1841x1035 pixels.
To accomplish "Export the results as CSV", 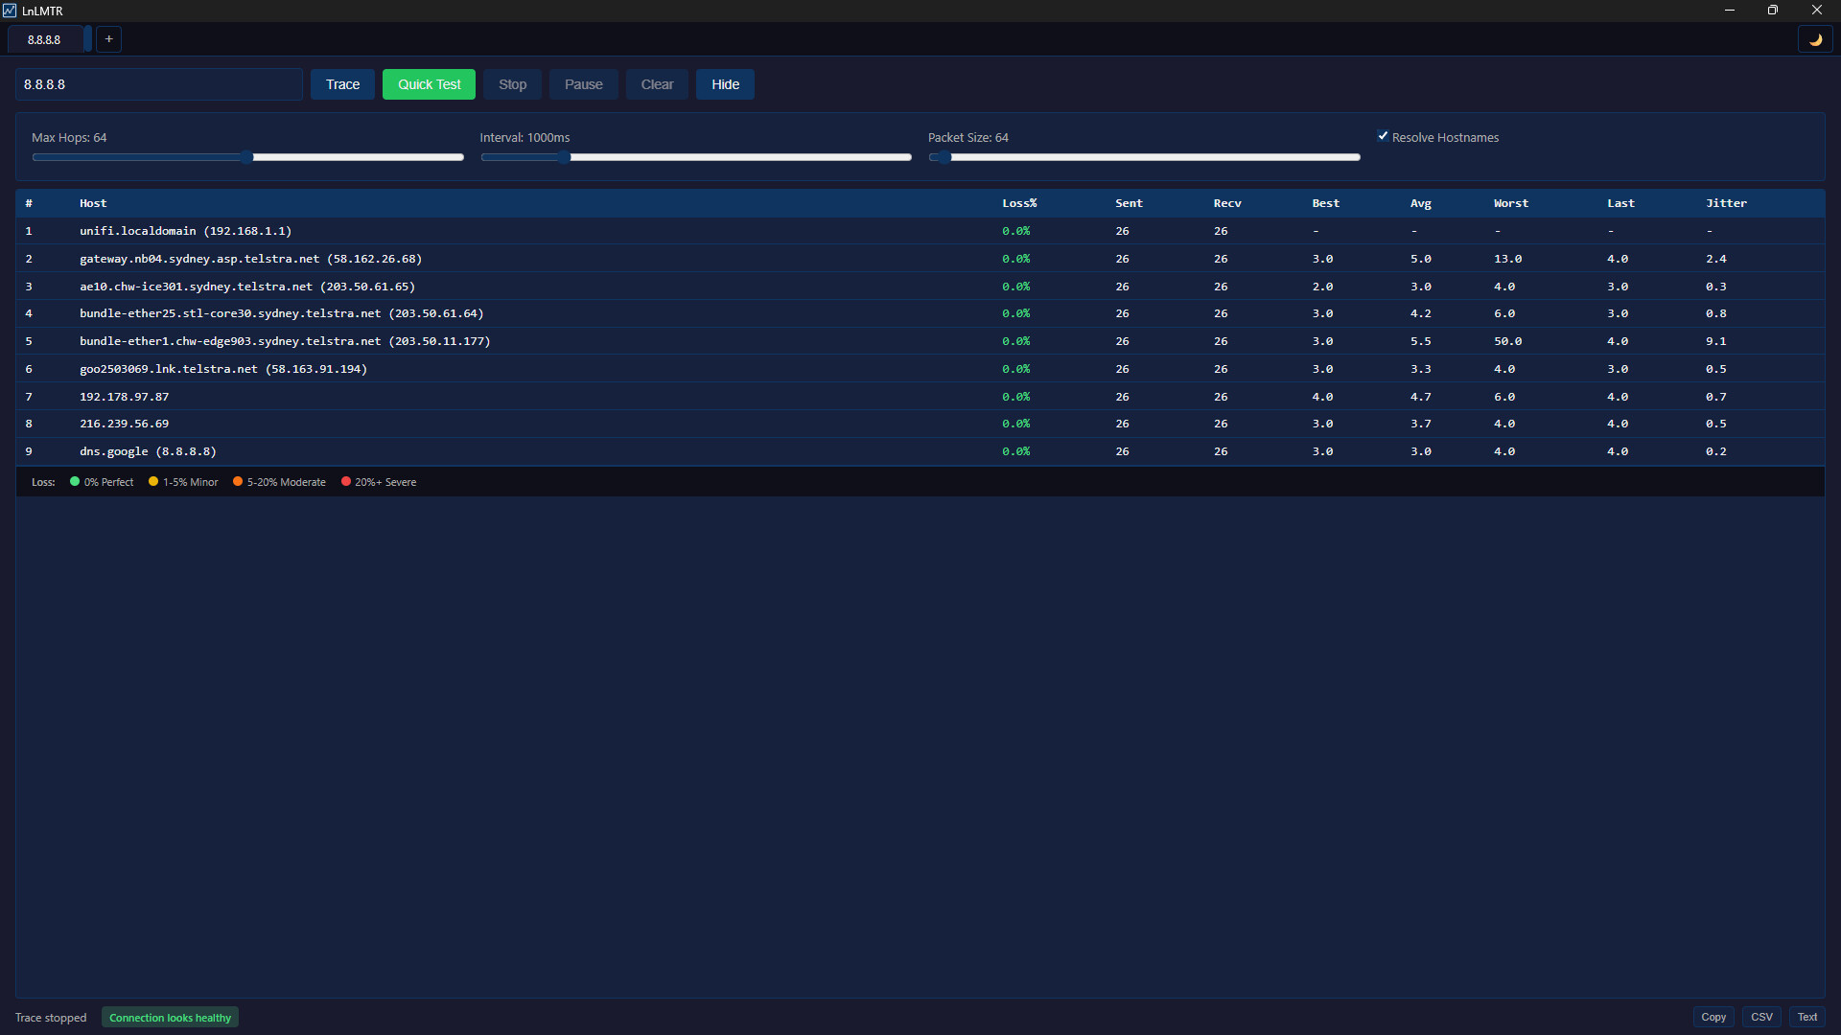I will click(1761, 1017).
